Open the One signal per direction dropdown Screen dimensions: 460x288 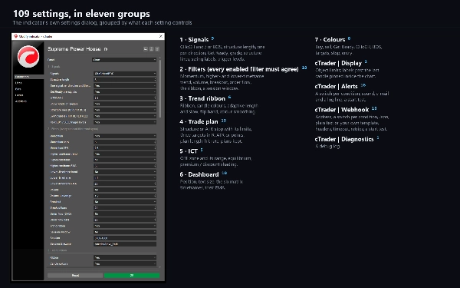pyautogui.click(x=125, y=85)
